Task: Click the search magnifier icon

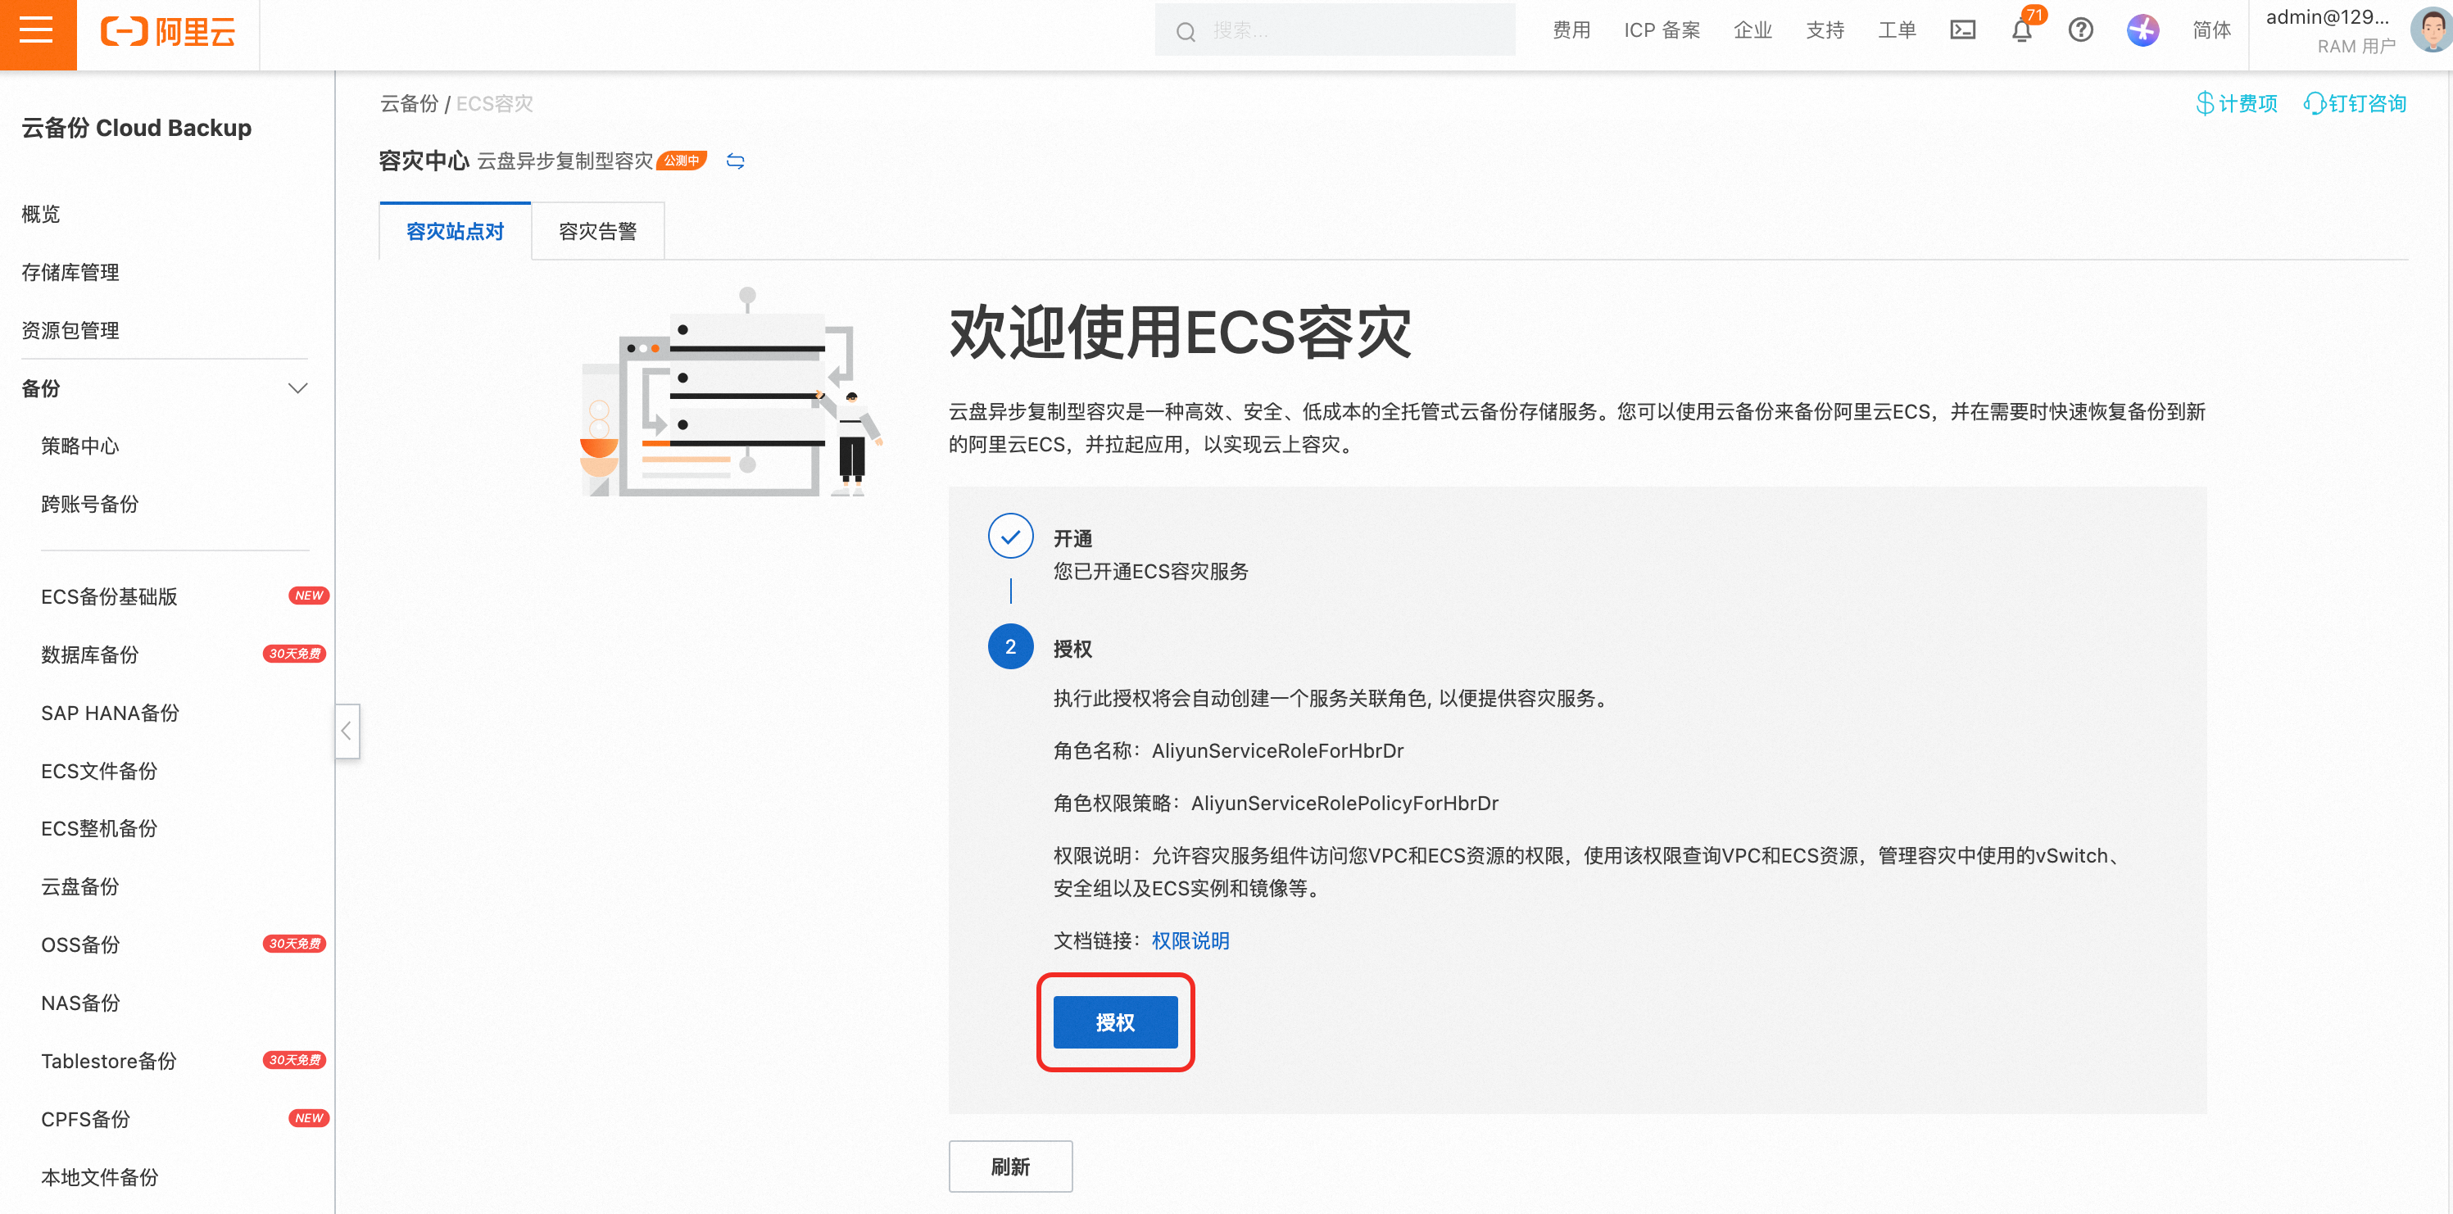Action: pyautogui.click(x=1186, y=33)
